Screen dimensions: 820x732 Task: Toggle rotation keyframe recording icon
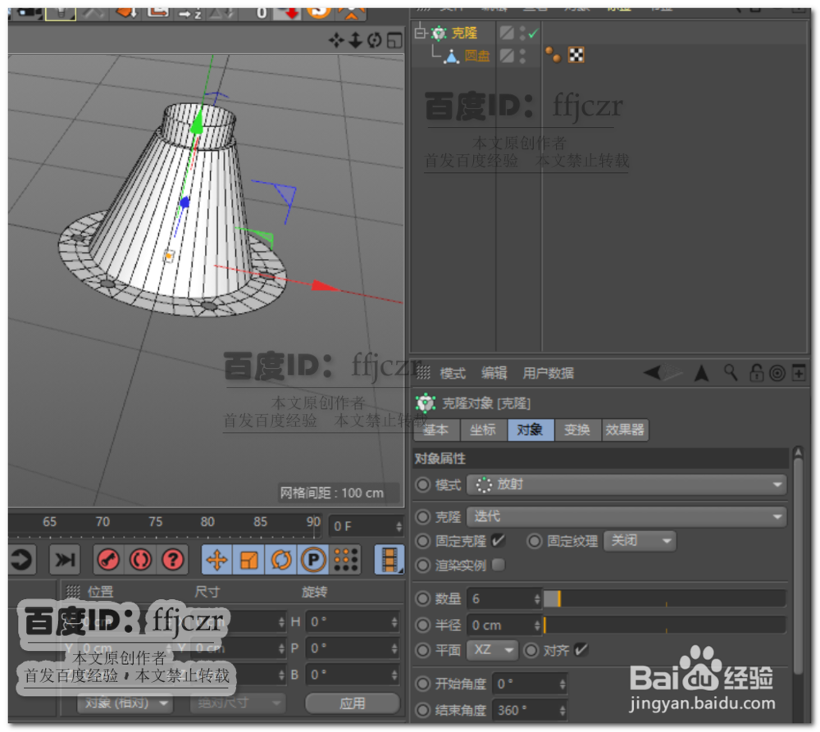[280, 560]
